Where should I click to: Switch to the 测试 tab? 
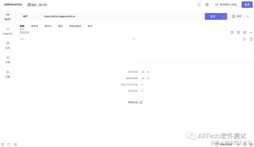pyautogui.click(x=90, y=26)
